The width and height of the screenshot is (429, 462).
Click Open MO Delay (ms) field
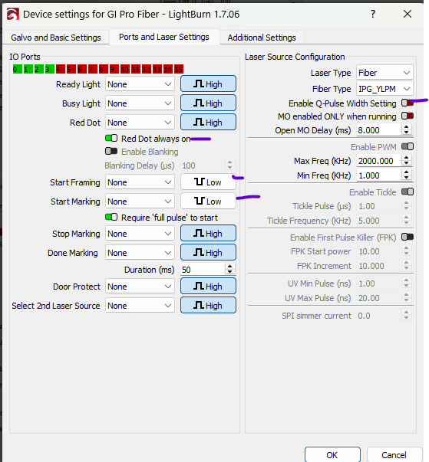tap(379, 130)
